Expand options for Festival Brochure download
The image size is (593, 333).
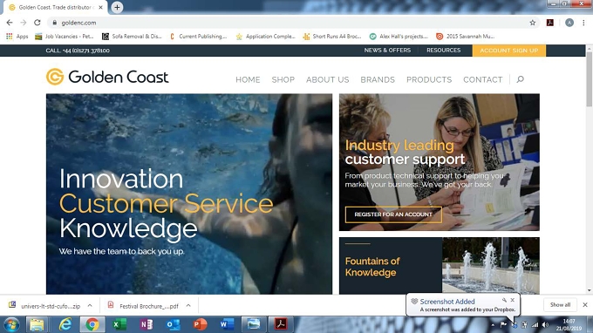click(x=188, y=305)
